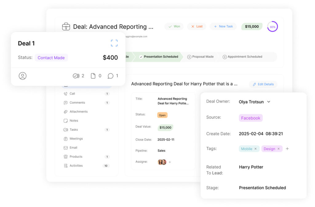The height and width of the screenshot is (207, 315).
Task: Add a new tag with plus icon
Action: pyautogui.click(x=287, y=149)
